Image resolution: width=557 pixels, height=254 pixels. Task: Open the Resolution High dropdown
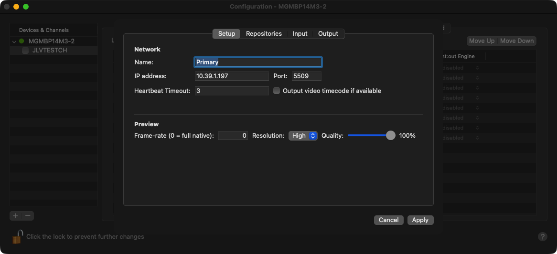303,136
